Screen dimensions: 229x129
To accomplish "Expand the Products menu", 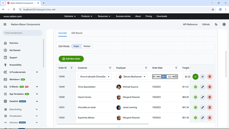I will (x=87, y=16).
